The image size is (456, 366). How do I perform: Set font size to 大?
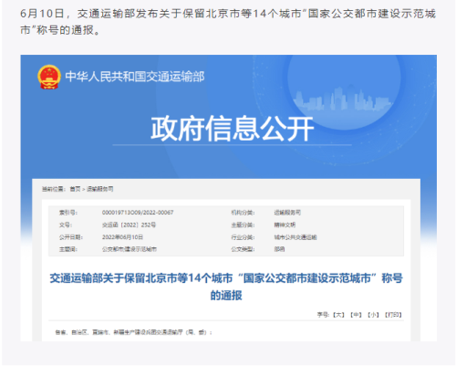coord(339,315)
